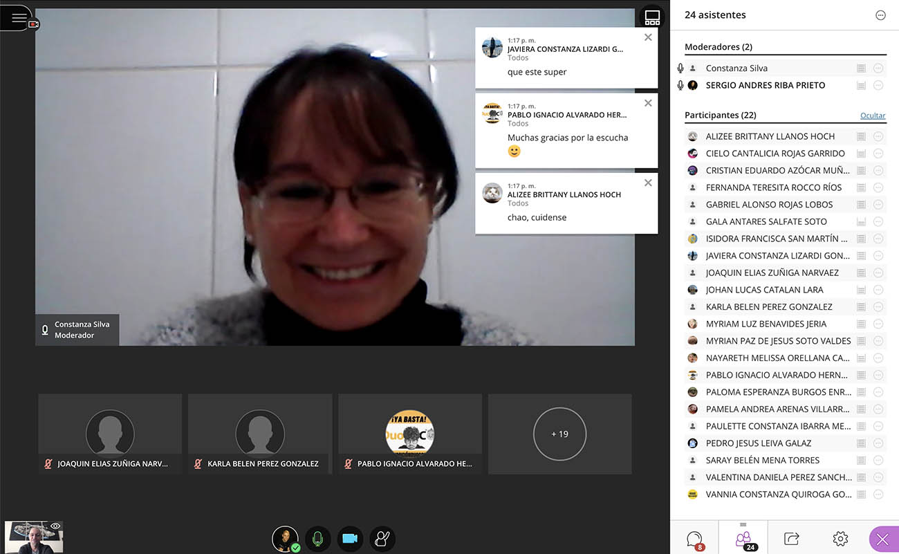Image resolution: width=899 pixels, height=554 pixels.
Task: Close the Collaborate panel with purple X
Action: coord(882,539)
